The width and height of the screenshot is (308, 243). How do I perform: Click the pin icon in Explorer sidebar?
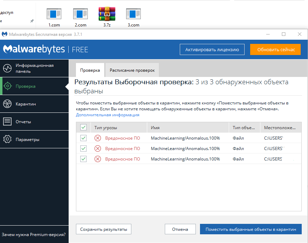[32, 21]
